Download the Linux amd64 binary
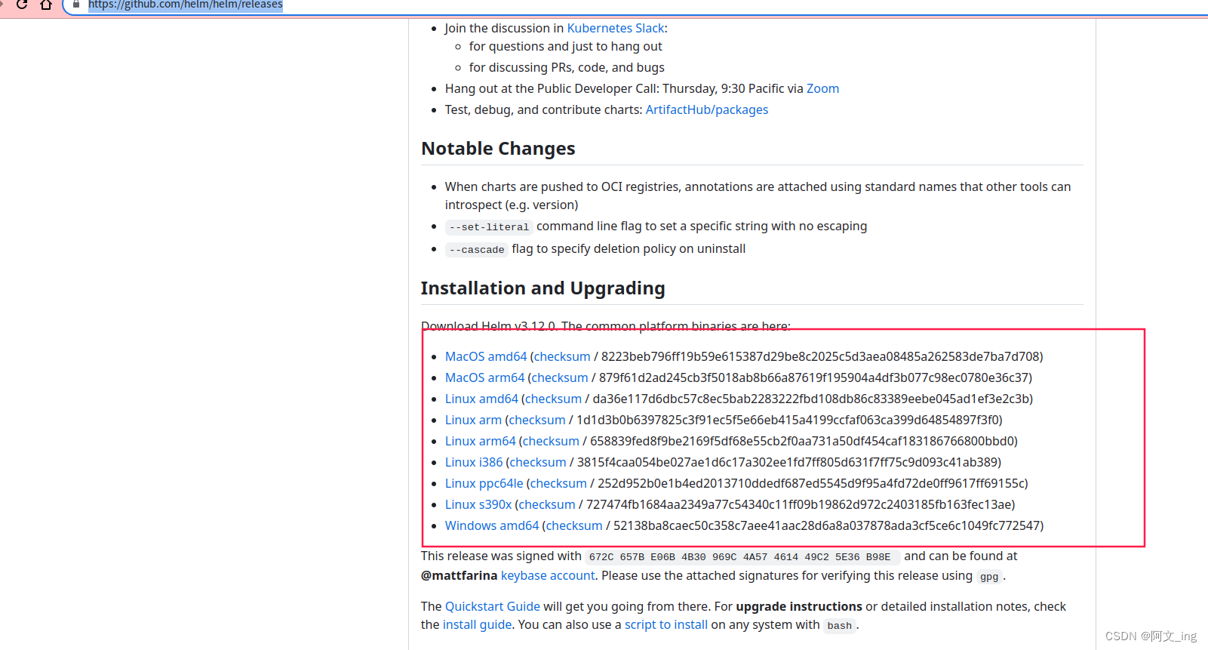 [x=481, y=398]
